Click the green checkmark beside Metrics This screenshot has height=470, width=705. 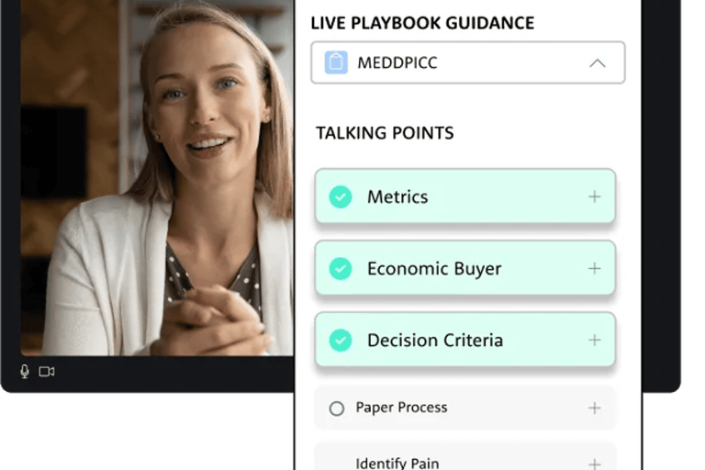click(x=341, y=197)
